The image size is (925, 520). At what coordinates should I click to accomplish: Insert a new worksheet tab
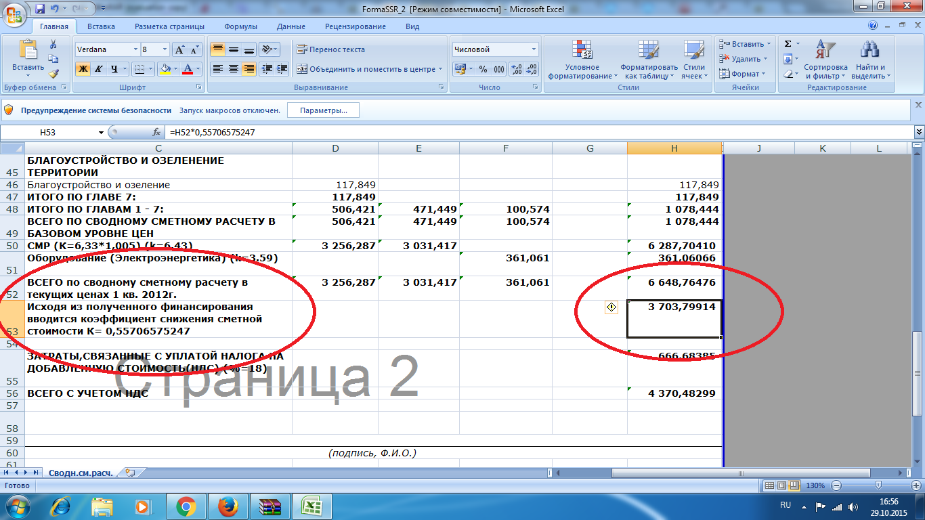(x=130, y=473)
